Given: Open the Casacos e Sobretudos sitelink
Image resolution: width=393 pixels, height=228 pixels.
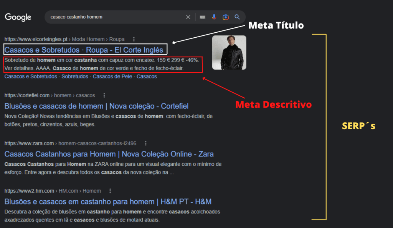Looking at the screenshot, I should coord(31,77).
